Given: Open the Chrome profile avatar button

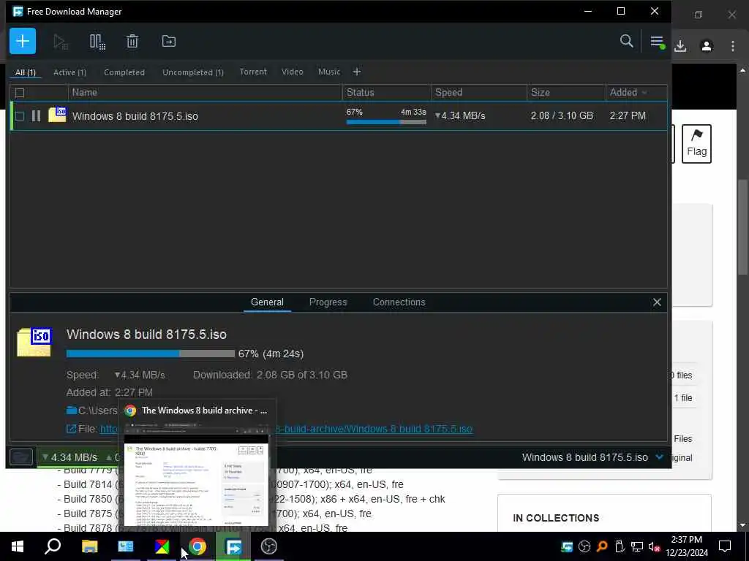Looking at the screenshot, I should pyautogui.click(x=707, y=46).
